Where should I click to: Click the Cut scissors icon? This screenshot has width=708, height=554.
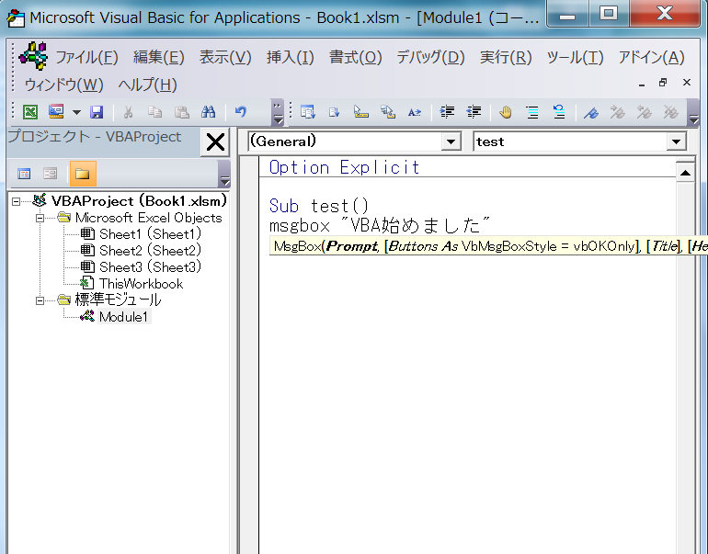[x=128, y=112]
